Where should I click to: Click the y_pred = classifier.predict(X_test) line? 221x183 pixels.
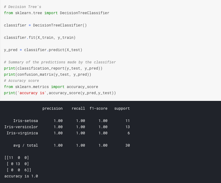coord(43,50)
